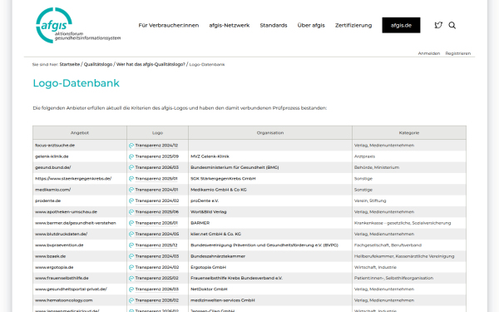Viewport: 499px width, 312px height.
Task: Open the Twitter bird icon
Action: coord(438,25)
